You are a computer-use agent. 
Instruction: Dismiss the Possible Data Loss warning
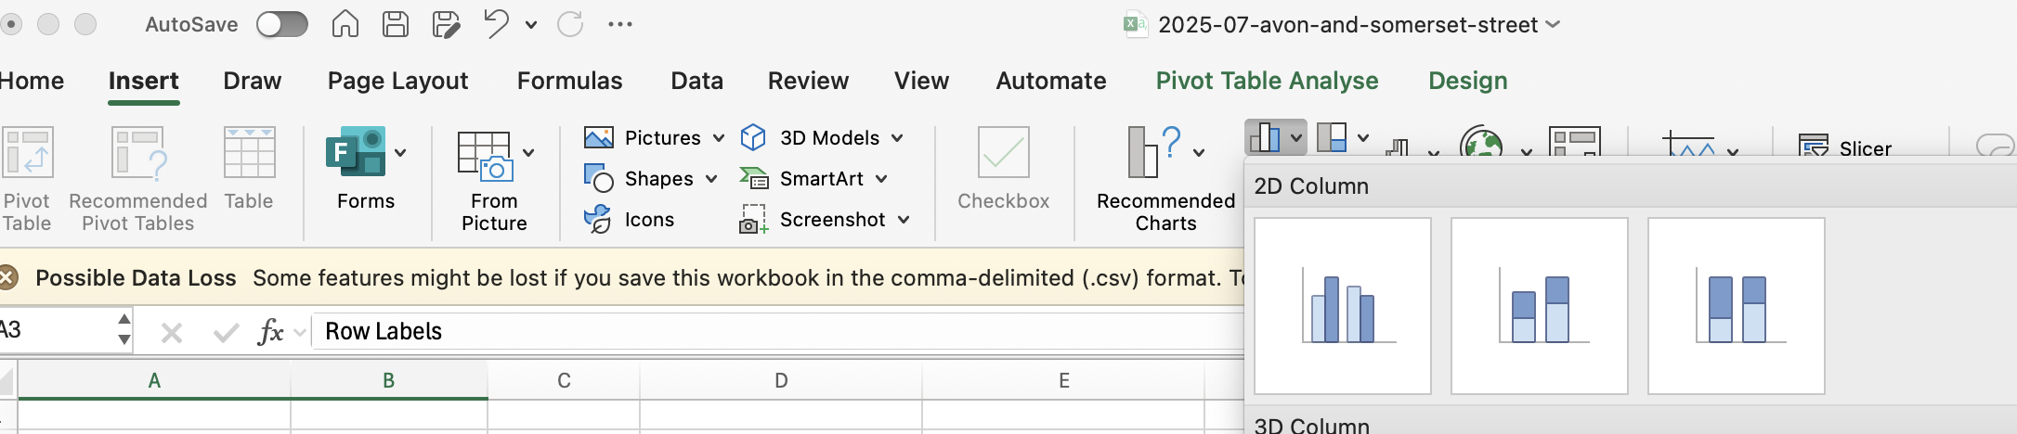coord(8,277)
